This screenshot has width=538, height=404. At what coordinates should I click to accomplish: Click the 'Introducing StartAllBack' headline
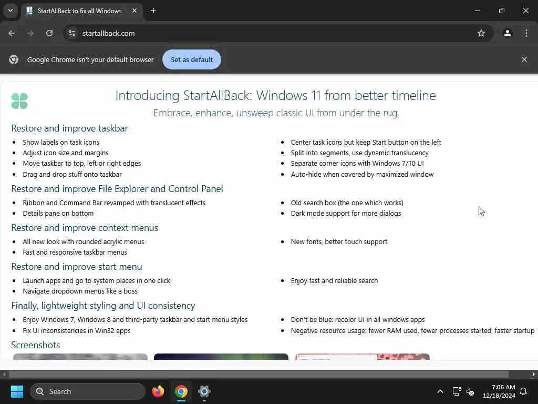coord(275,96)
